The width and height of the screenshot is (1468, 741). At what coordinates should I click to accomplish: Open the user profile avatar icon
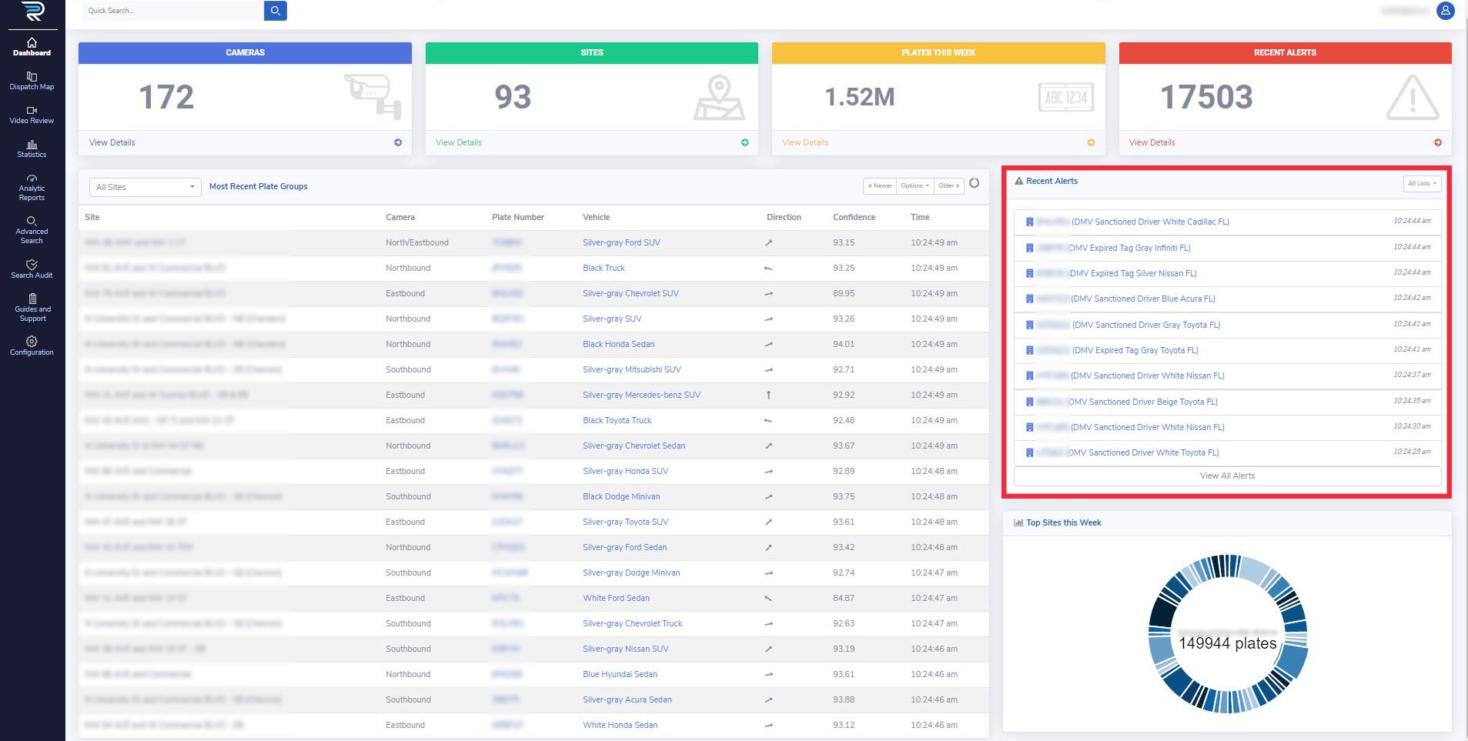pyautogui.click(x=1445, y=11)
